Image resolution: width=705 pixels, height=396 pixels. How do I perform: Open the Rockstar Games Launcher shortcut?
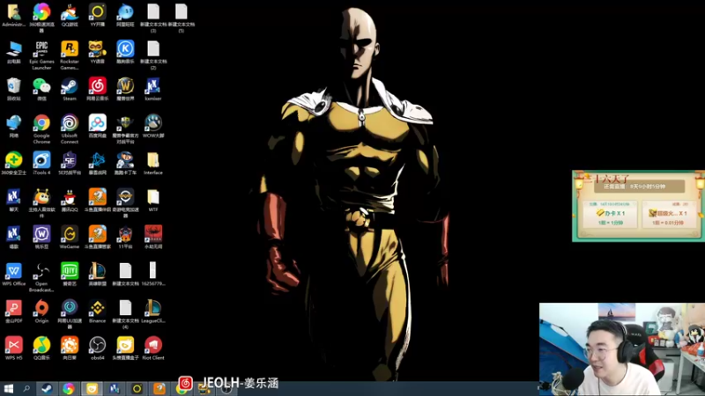[x=70, y=55]
